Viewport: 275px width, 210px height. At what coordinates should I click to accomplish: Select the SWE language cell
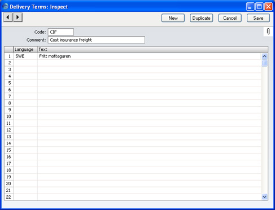coord(25,56)
